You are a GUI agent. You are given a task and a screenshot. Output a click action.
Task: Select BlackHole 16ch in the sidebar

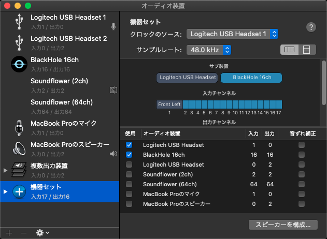coord(60,64)
